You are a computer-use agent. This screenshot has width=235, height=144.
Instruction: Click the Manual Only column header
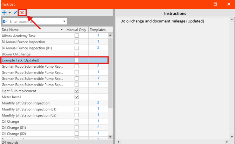76,30
